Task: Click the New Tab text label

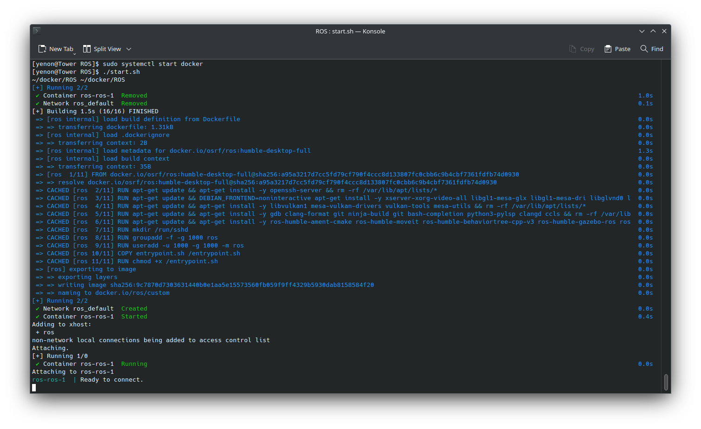Action: (61, 49)
